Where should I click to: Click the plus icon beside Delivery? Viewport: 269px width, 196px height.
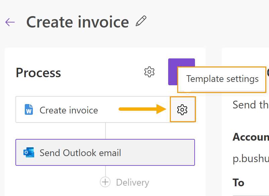[105, 182]
